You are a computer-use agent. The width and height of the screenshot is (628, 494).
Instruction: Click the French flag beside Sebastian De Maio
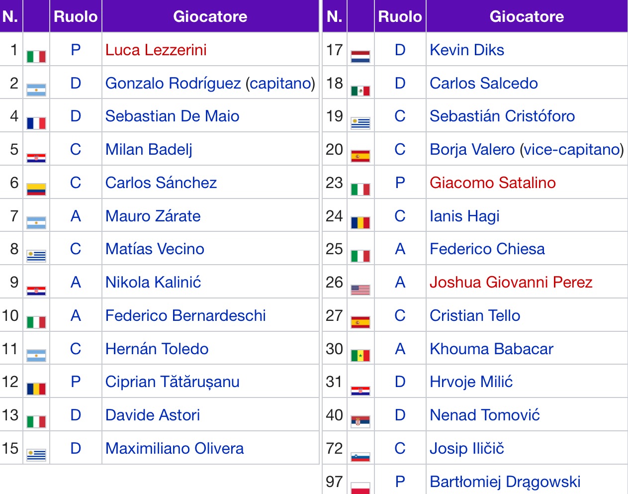coord(36,123)
